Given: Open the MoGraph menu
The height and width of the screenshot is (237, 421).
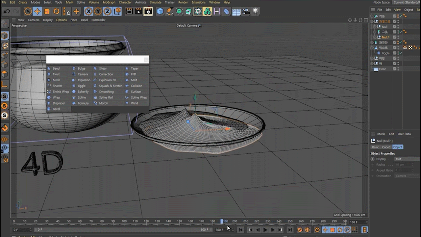Looking at the screenshot, I should [x=109, y=2].
